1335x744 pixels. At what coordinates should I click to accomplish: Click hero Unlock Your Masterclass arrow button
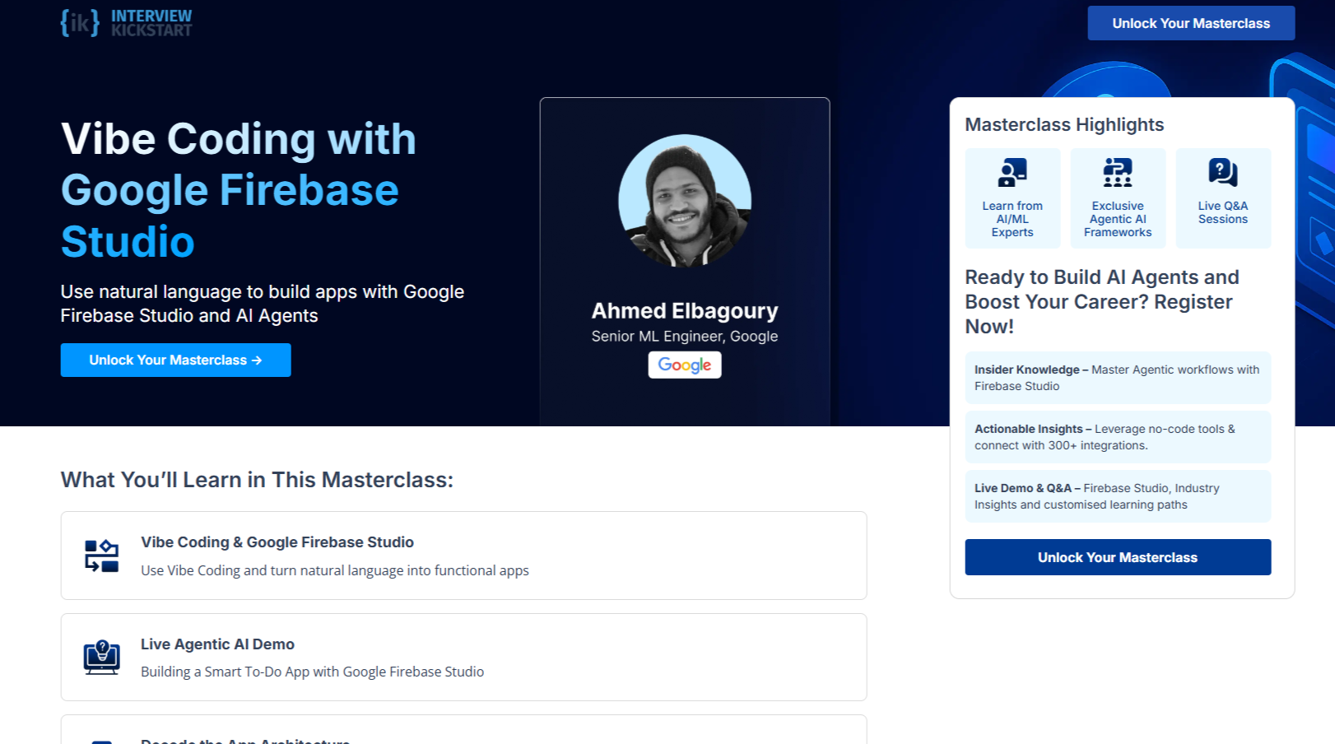tap(175, 360)
